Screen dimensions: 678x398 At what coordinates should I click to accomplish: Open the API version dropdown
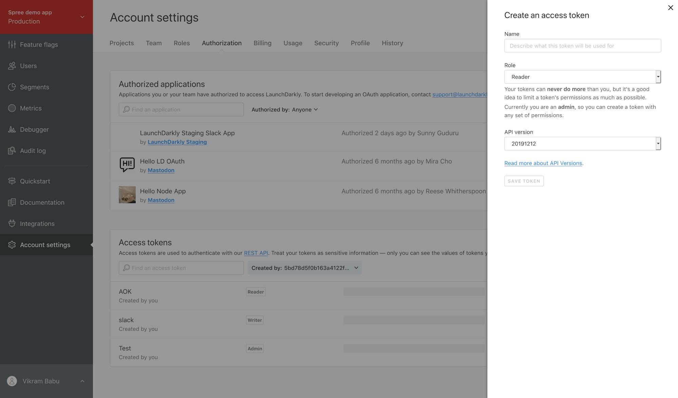(582, 144)
